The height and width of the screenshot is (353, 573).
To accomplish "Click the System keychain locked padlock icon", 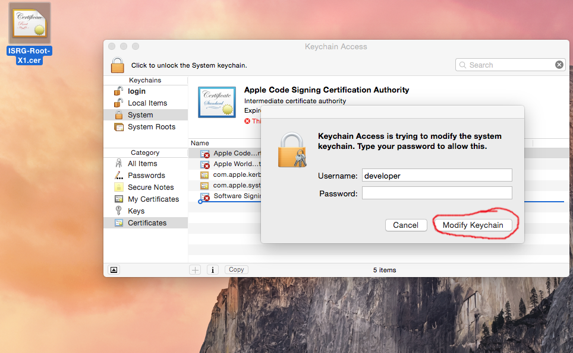I will (119, 115).
